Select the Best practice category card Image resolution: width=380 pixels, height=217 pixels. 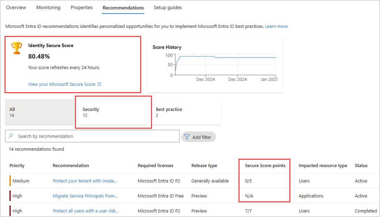click(x=187, y=112)
